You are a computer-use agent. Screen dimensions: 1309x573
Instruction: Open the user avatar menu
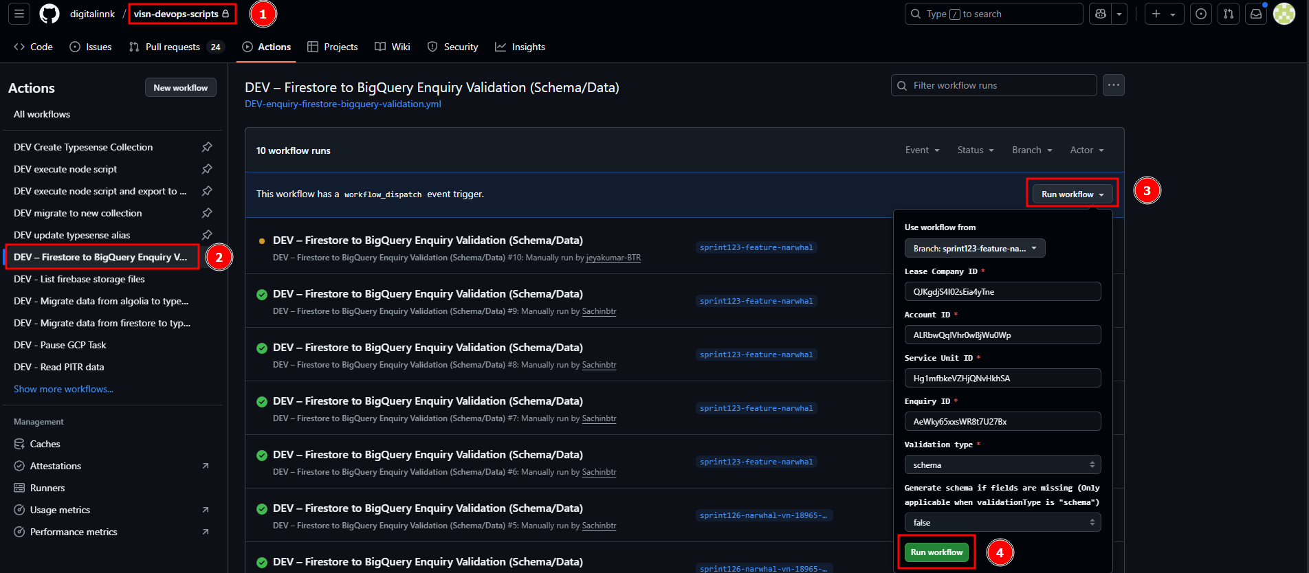point(1284,14)
